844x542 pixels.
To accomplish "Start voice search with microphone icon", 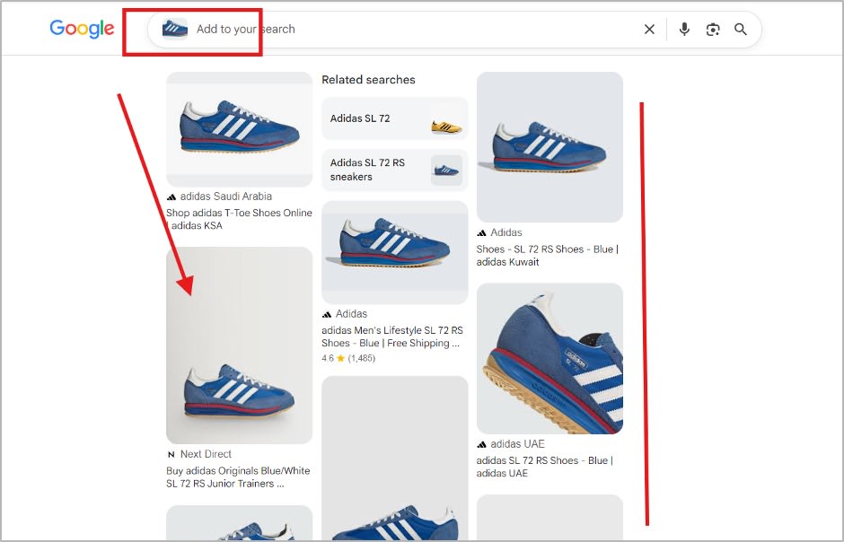I will (684, 29).
